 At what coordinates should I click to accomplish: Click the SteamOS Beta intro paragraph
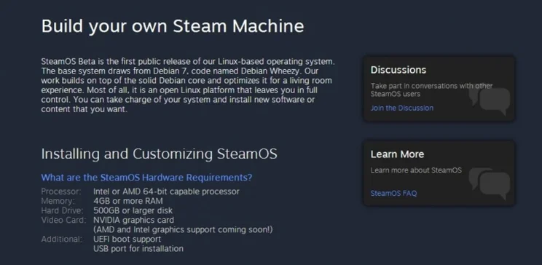coord(188,85)
